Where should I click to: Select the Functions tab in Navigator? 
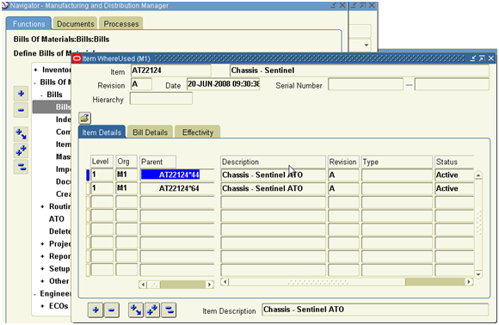tap(28, 24)
